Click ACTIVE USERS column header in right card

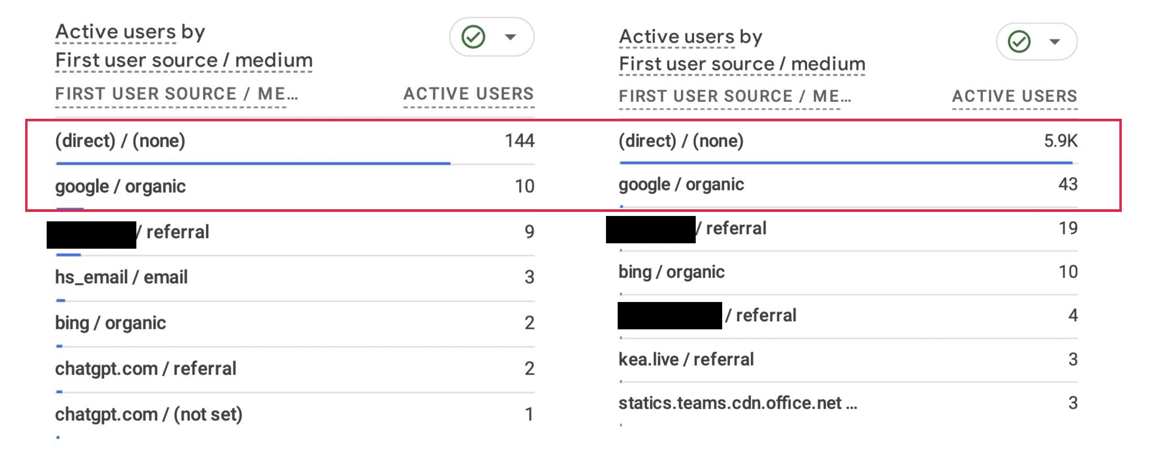pos(1015,96)
